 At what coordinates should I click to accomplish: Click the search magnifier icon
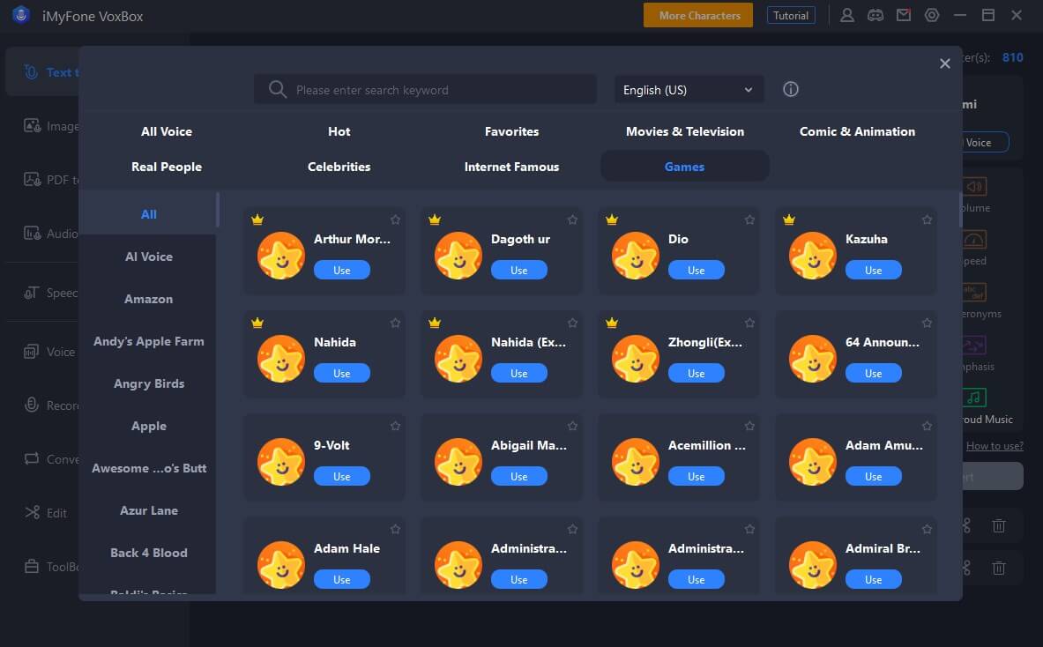[x=278, y=89]
